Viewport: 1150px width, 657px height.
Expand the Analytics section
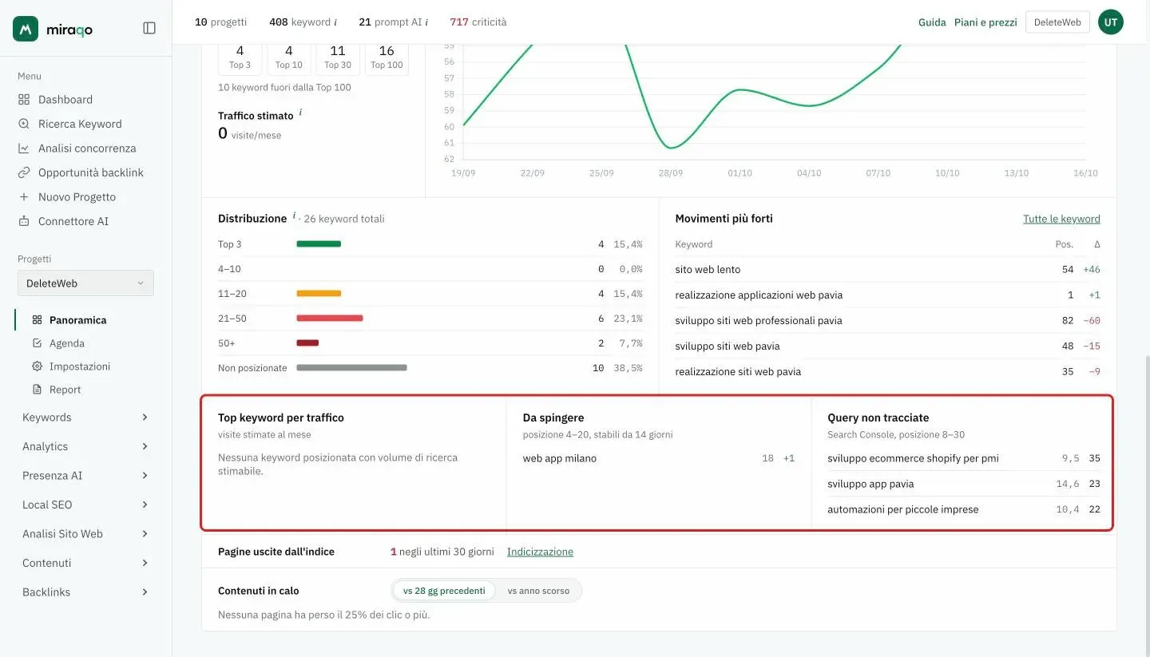[86, 446]
